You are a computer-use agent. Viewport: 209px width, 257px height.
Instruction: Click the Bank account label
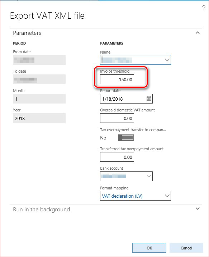pos(111,168)
